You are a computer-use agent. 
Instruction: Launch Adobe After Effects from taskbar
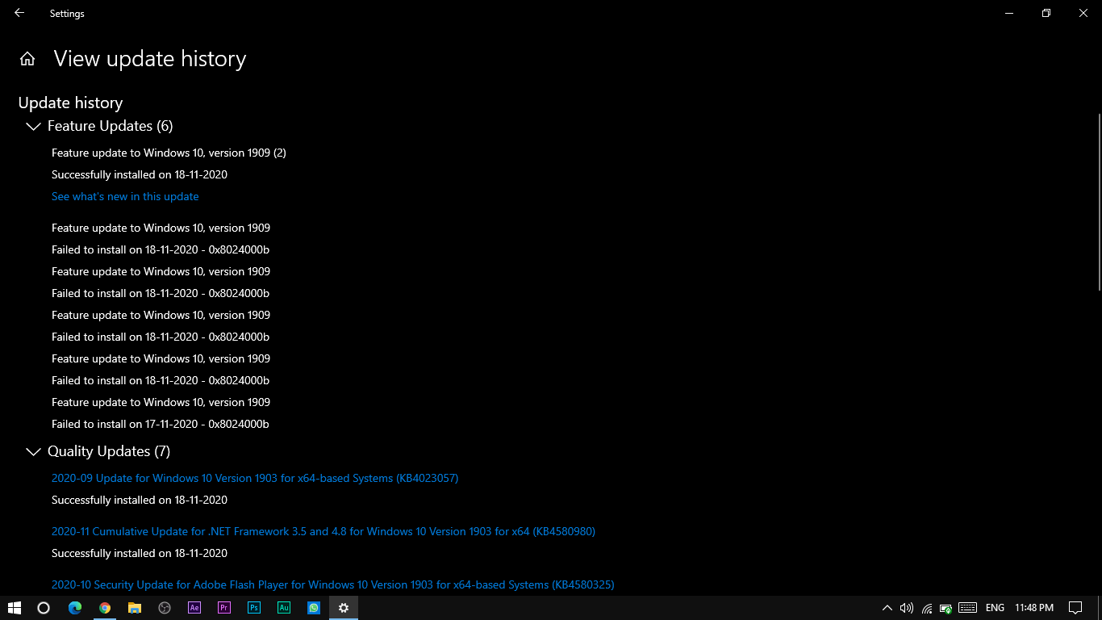(194, 608)
